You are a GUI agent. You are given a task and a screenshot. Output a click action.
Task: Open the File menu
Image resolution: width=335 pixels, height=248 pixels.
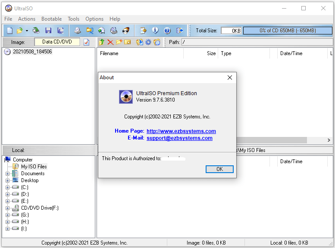click(8, 19)
